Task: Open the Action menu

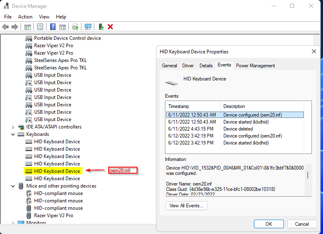Action: pyautogui.click(x=25, y=17)
